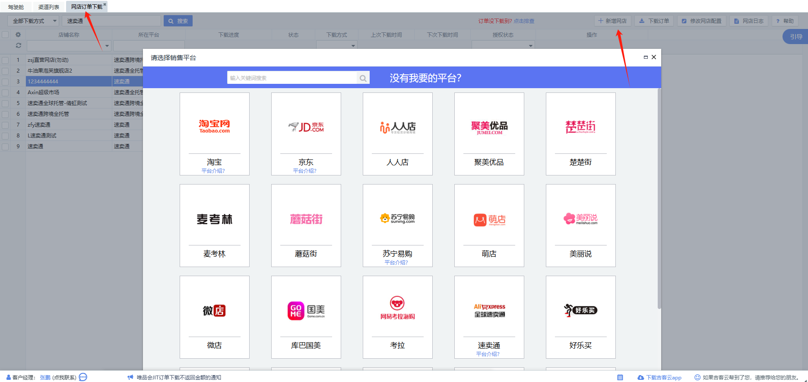Pick the 楚楚街 platform logo
Screen dimensions: 808x382
[580, 127]
